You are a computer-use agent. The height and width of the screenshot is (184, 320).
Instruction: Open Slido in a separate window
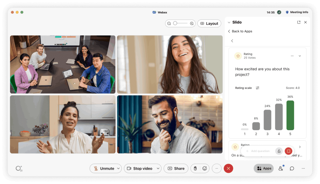tap(299, 22)
